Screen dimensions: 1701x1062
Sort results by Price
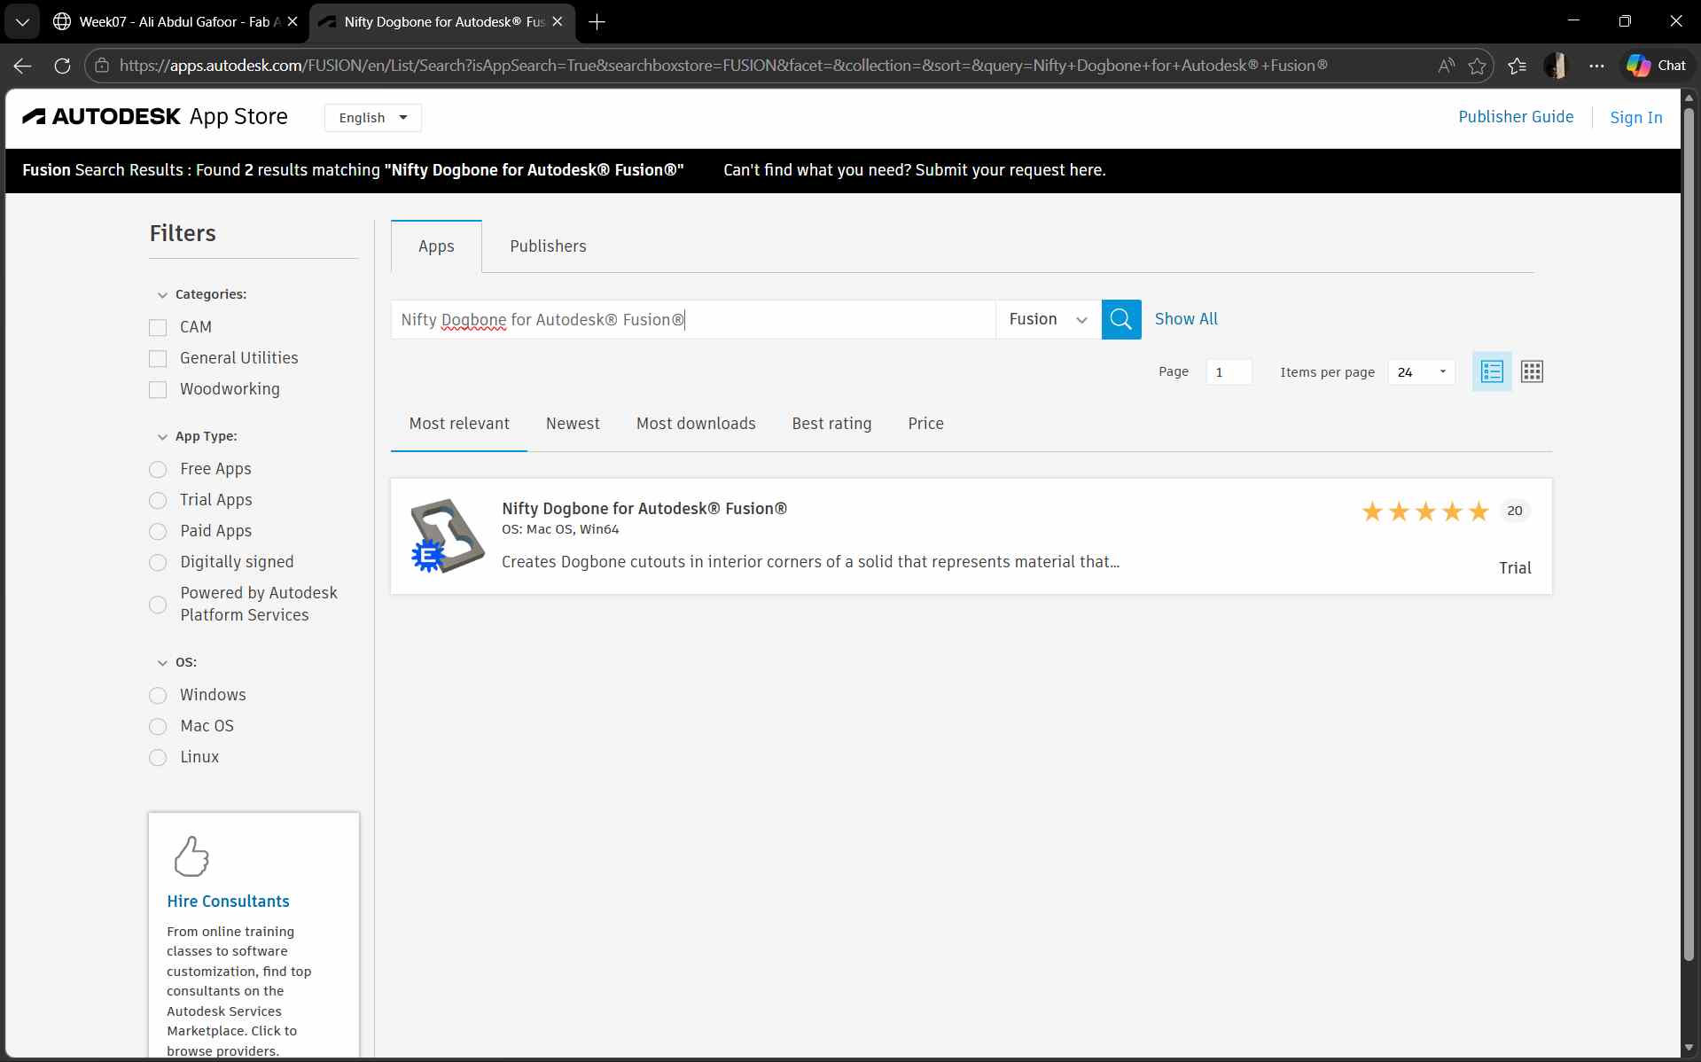[x=925, y=424]
